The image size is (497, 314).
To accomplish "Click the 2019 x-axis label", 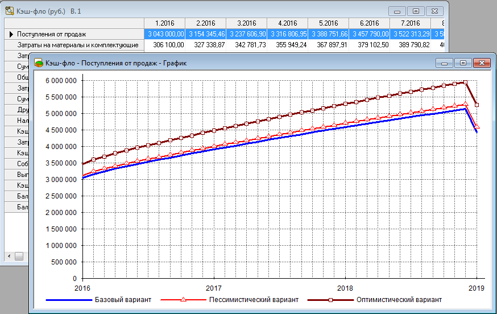I will (x=477, y=288).
